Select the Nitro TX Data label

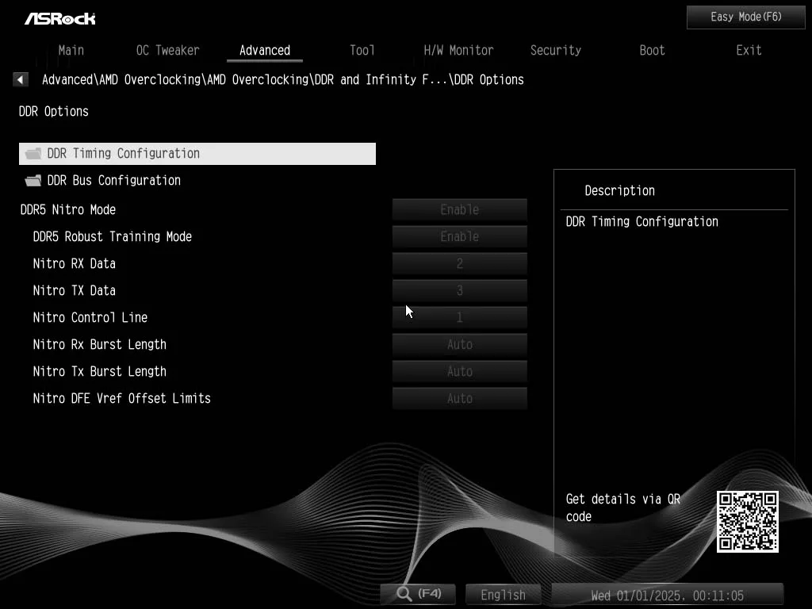coord(74,290)
